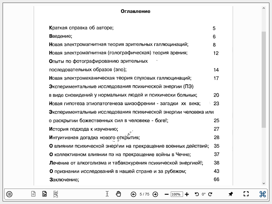Activate the hand pan tool
The image size is (272, 204).
click(118, 194)
